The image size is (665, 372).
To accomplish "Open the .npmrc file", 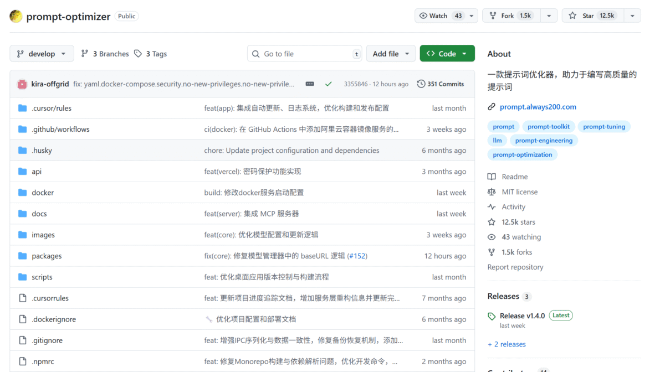I will (43, 361).
